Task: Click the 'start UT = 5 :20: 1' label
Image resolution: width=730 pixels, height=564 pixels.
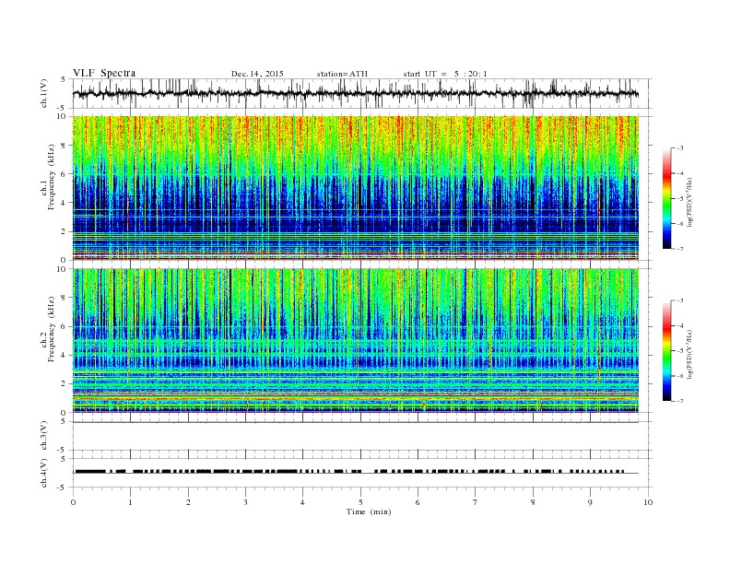Action: (445, 74)
